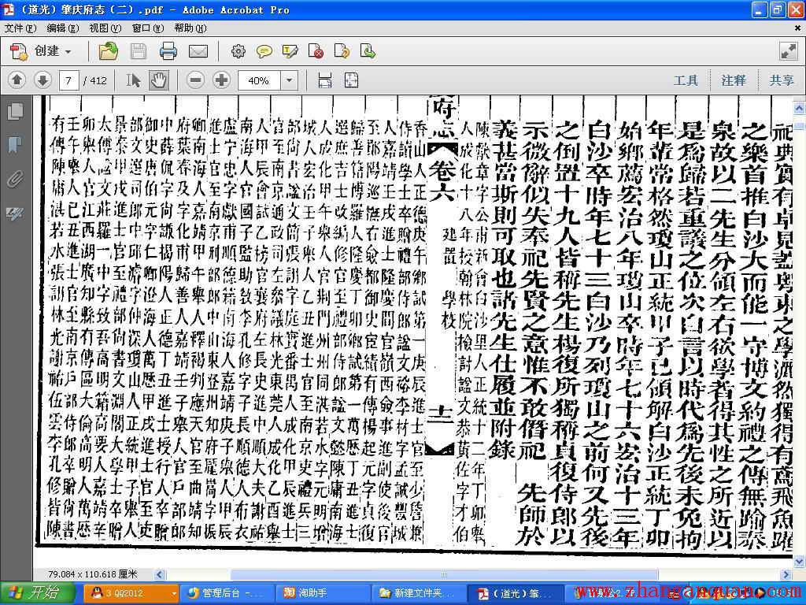Choose the text selection cursor tool

(x=134, y=80)
